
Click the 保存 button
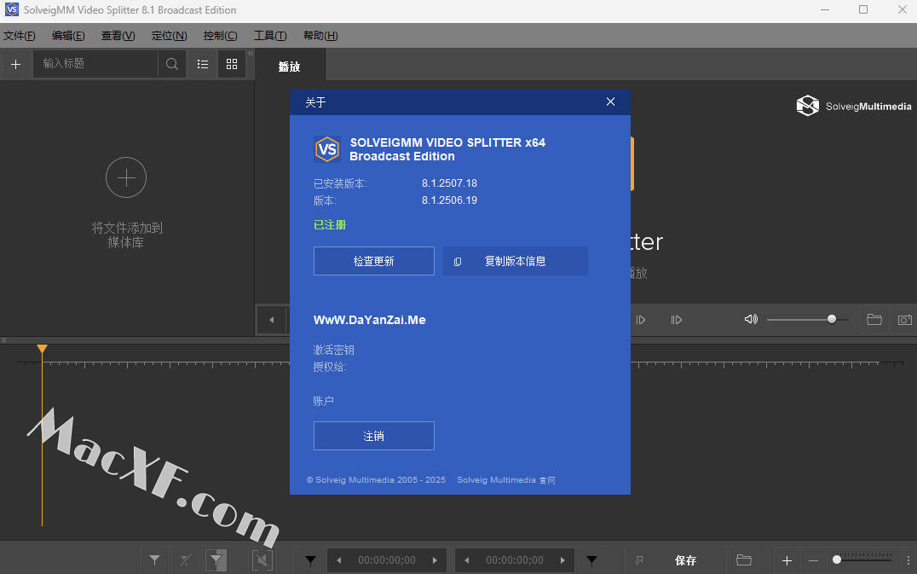[x=685, y=560]
